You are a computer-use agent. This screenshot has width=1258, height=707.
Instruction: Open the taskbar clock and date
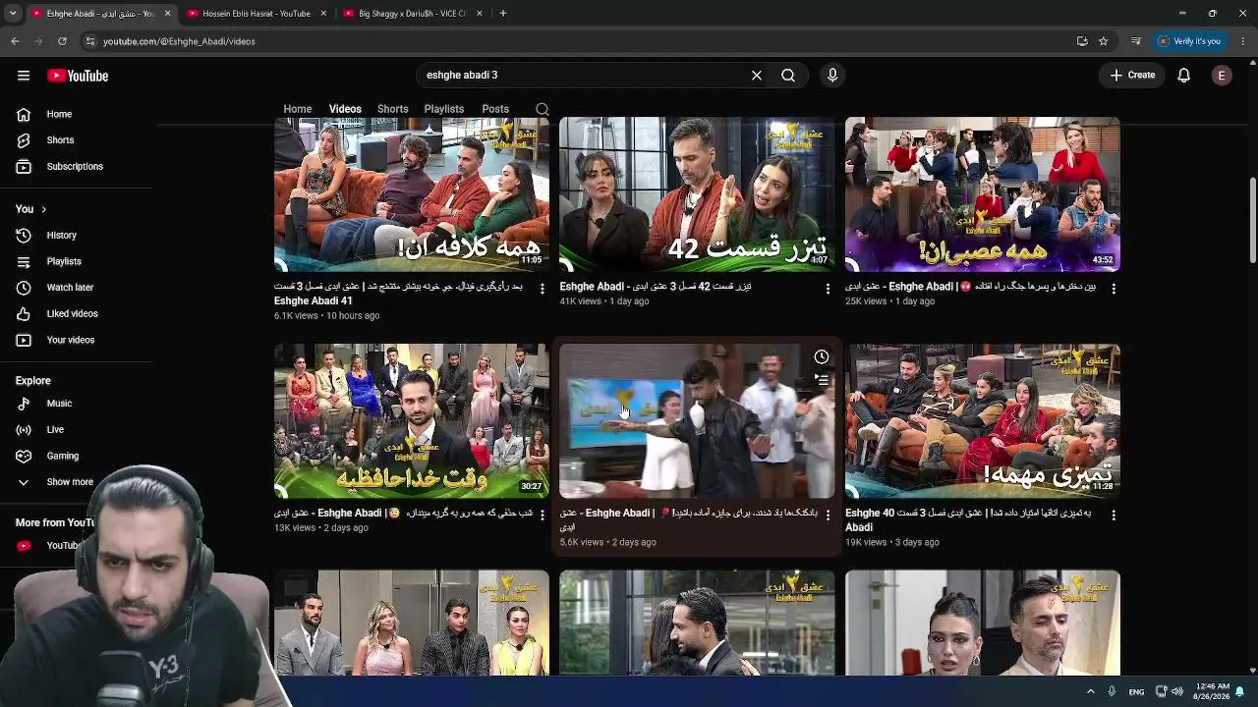coord(1212,691)
